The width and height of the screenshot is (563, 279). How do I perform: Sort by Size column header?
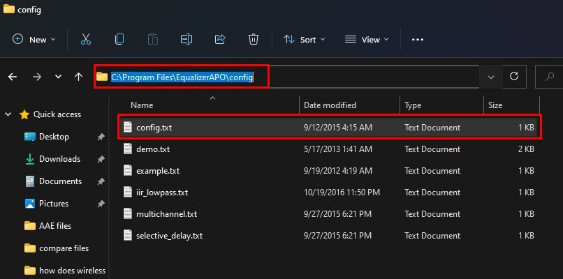(495, 105)
